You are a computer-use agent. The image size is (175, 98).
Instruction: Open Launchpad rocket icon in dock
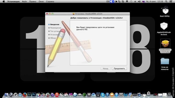tap(16, 95)
